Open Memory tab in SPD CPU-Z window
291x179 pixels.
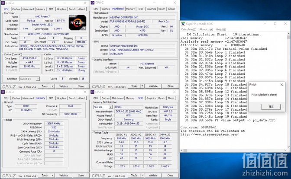tap(130, 98)
